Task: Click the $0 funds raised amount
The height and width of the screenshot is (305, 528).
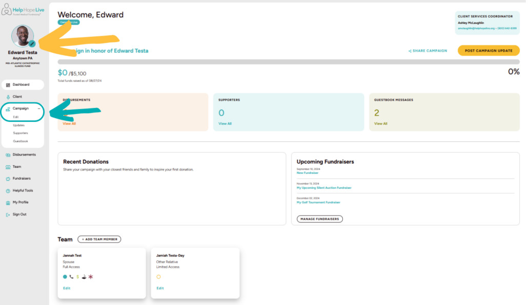Action: point(63,73)
